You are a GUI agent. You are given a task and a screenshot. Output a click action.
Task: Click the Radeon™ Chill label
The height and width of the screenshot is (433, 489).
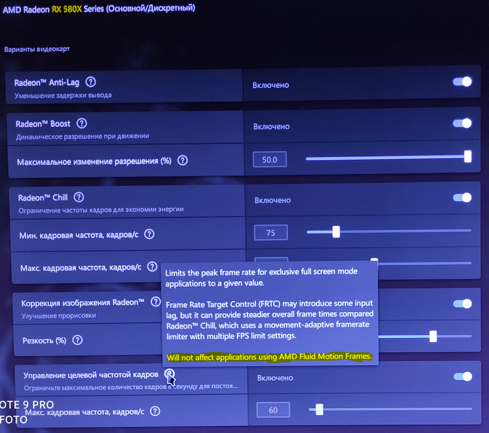point(43,198)
